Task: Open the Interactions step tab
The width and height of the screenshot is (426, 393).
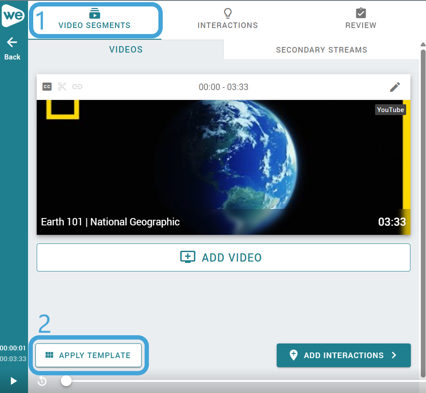Action: coord(227,19)
